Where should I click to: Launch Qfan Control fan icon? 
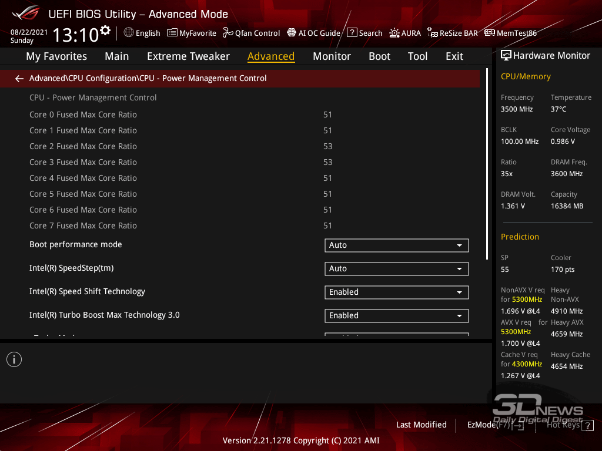228,33
